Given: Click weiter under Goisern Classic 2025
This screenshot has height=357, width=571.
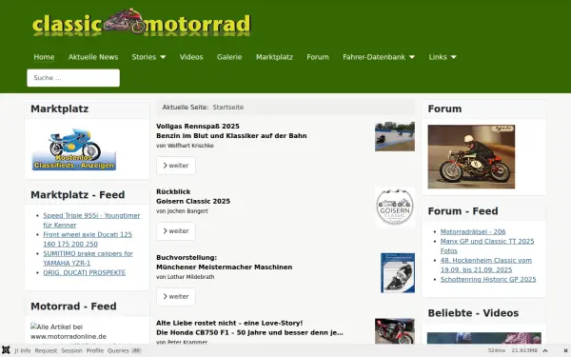Looking at the screenshot, I should [176, 231].
